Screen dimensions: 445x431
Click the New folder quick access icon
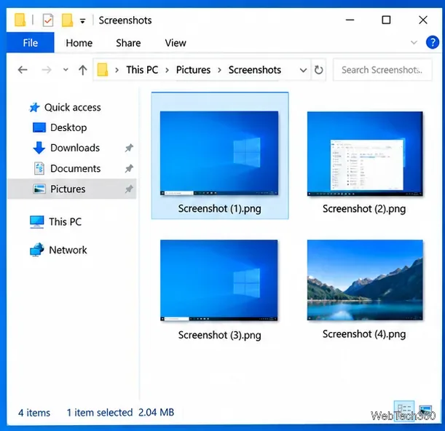coord(67,20)
